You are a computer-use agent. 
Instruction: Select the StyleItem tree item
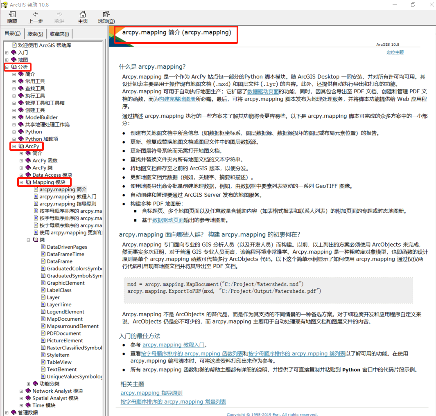[58, 355]
